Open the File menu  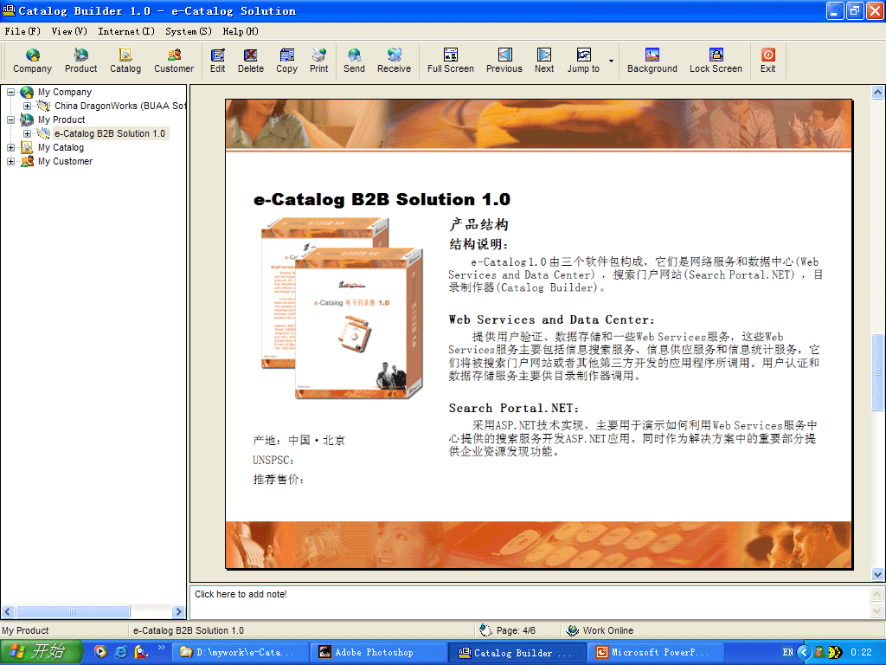pos(22,31)
